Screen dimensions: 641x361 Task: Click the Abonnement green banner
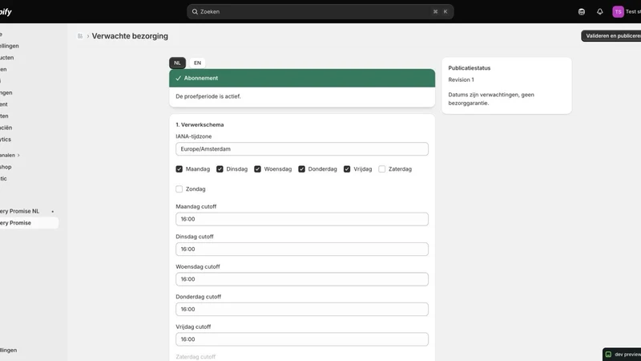(302, 78)
